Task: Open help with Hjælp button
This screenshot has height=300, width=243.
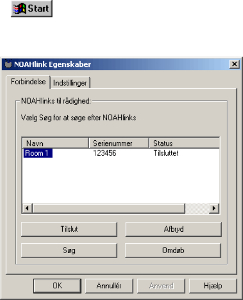Action: click(213, 286)
